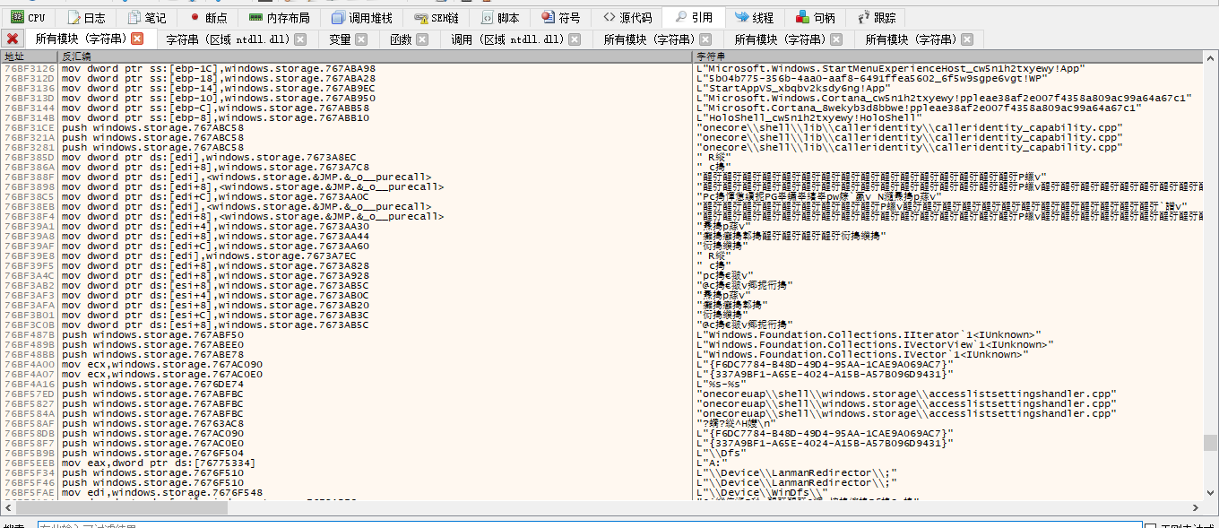Close the 字符串 (区域 ntdll.dll) tab
The image size is (1219, 528).
click(x=300, y=39)
